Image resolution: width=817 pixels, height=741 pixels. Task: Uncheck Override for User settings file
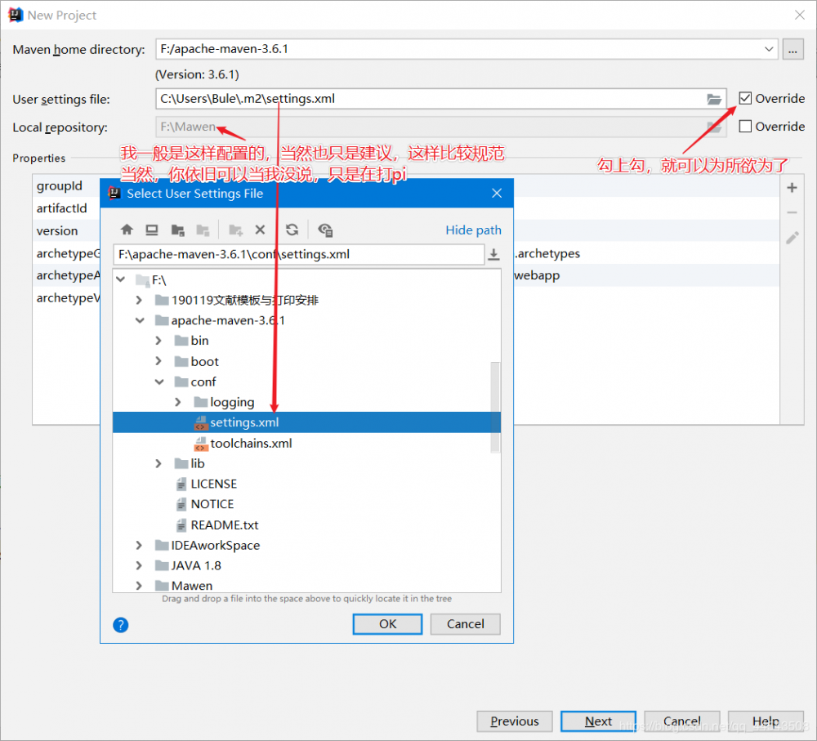click(745, 98)
